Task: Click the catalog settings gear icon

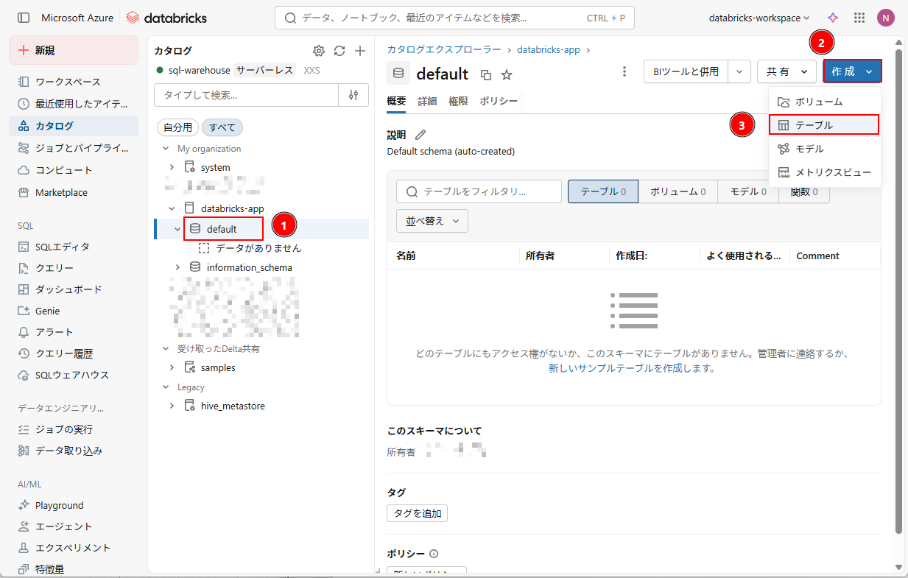Action: point(318,51)
